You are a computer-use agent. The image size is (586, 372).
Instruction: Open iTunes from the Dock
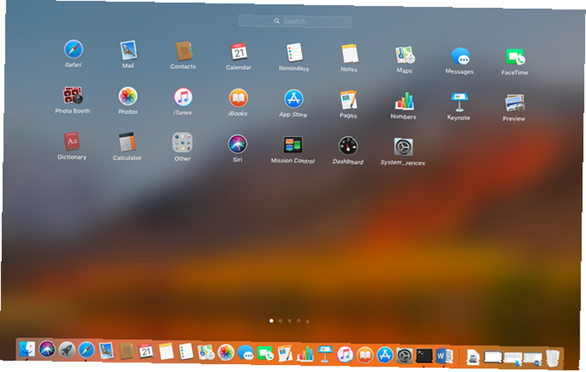tap(345, 355)
